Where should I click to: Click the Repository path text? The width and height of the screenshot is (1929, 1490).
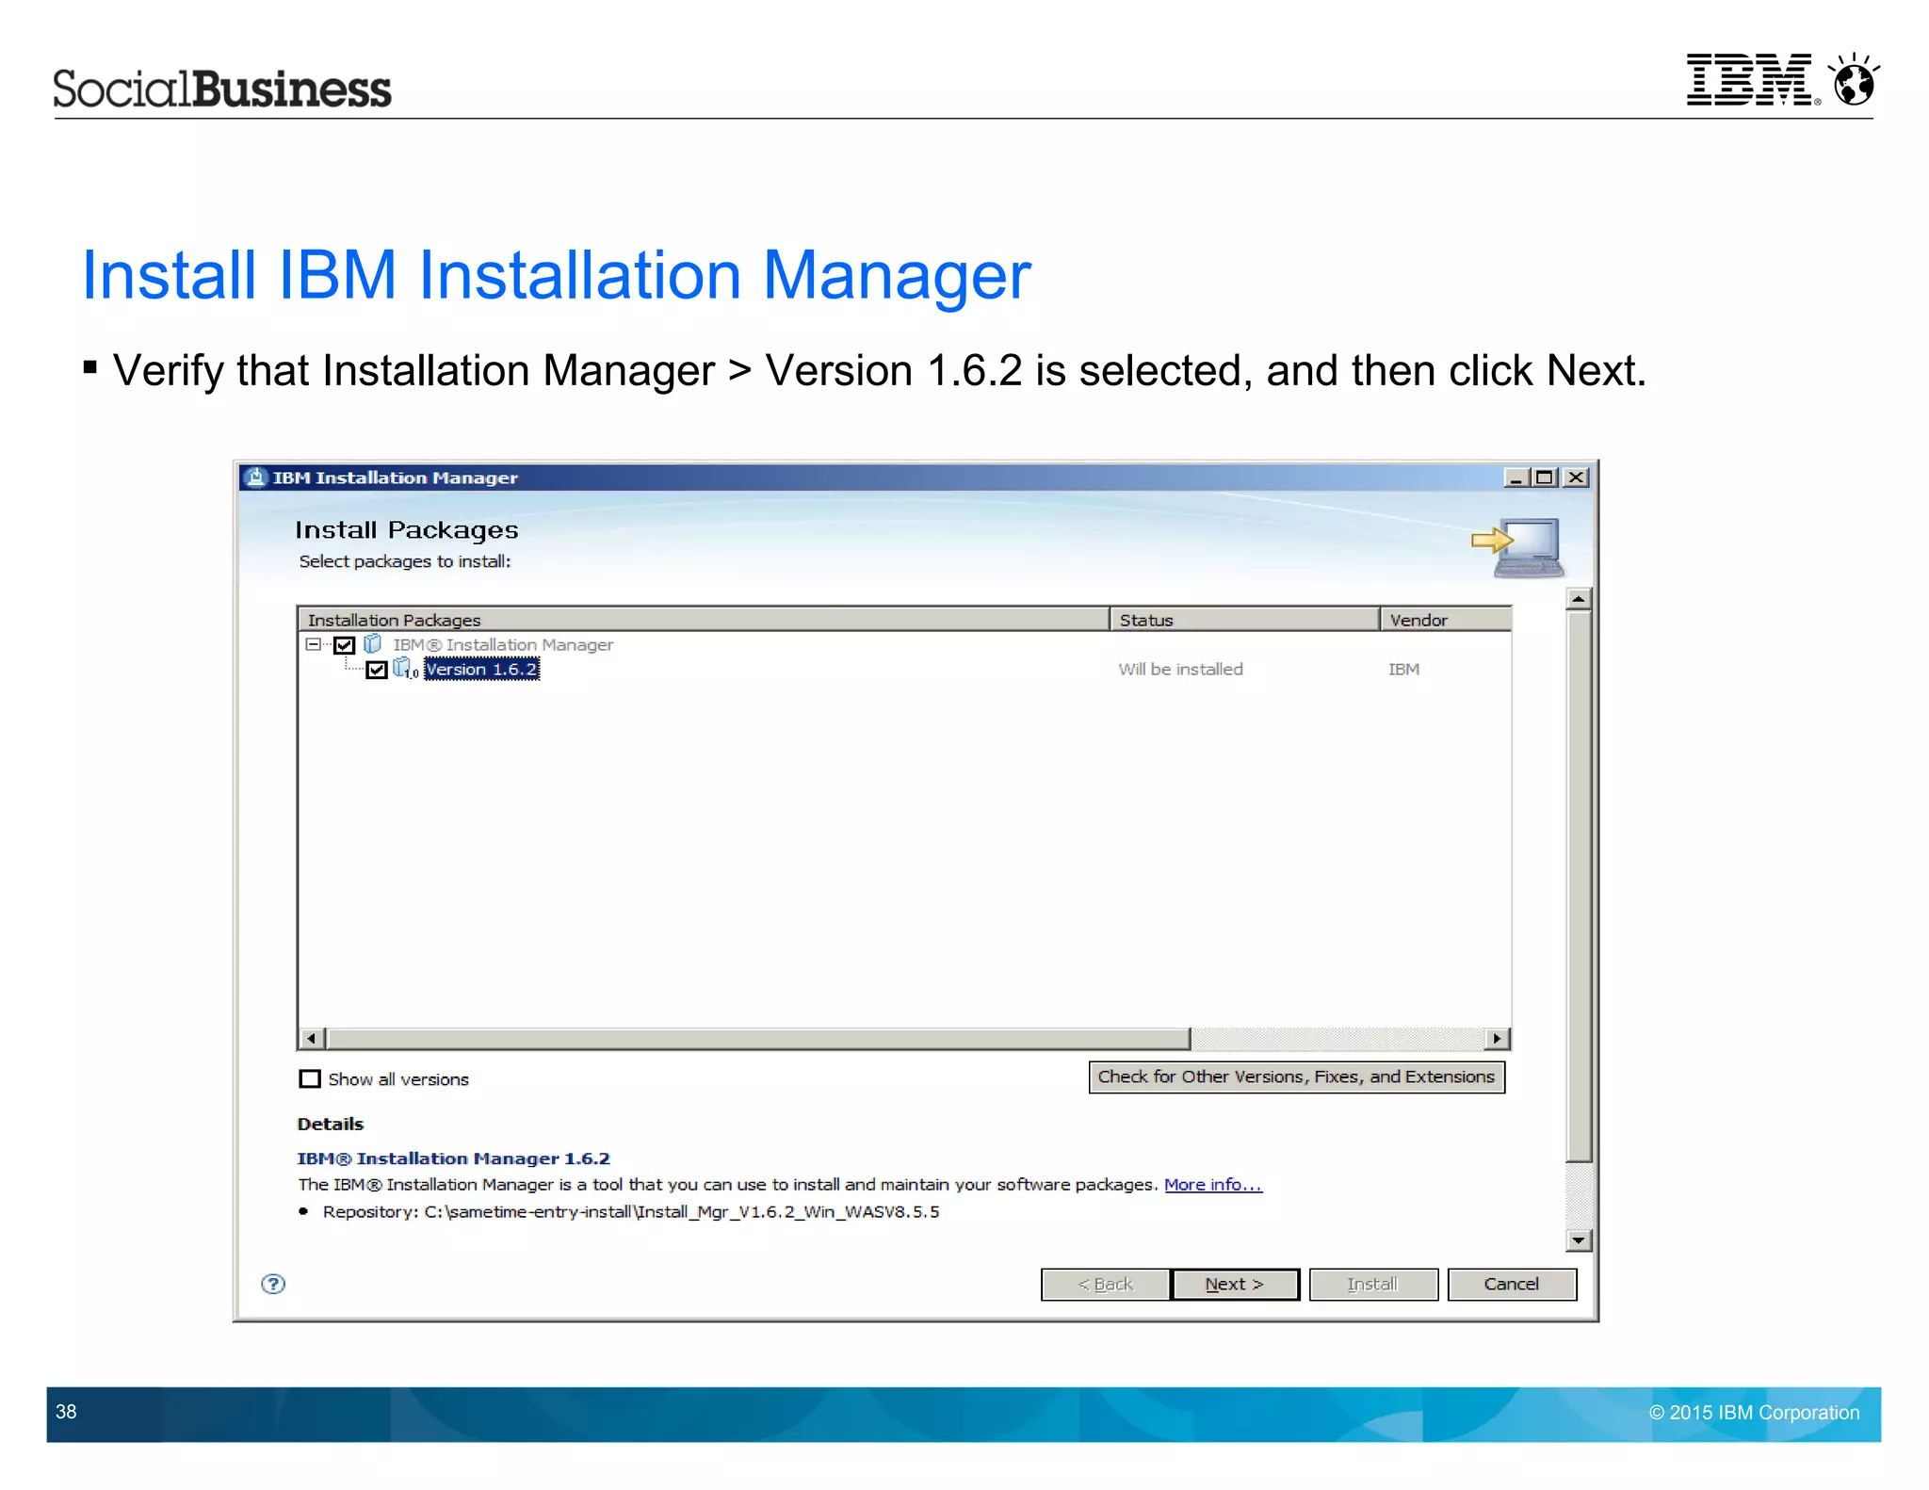pyautogui.click(x=631, y=1211)
